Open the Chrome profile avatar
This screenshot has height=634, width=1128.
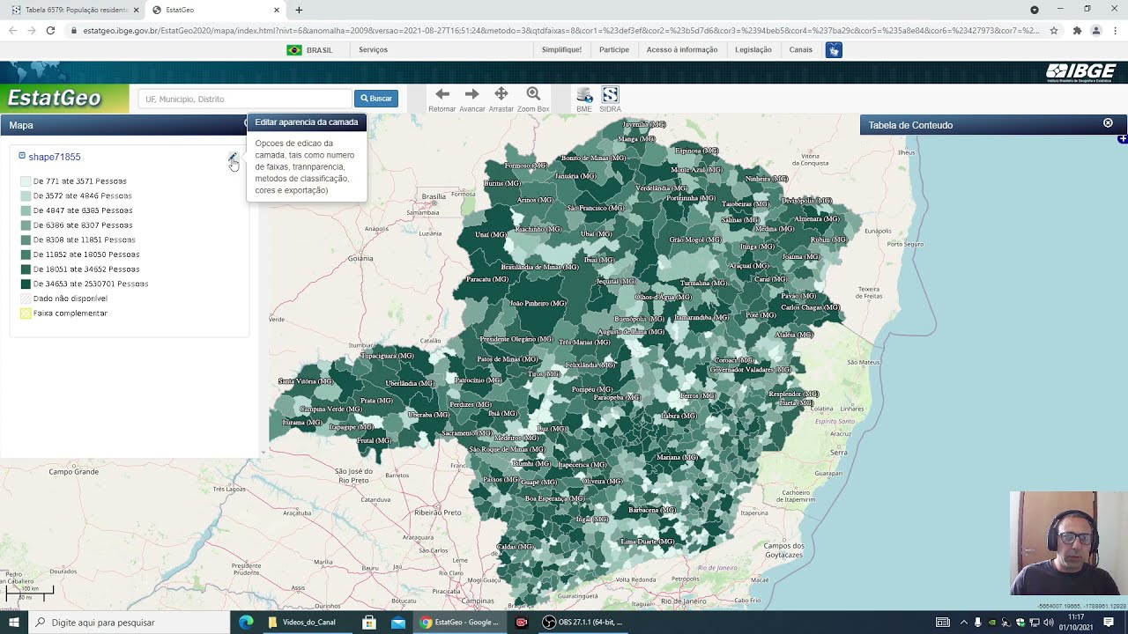pos(1096,30)
